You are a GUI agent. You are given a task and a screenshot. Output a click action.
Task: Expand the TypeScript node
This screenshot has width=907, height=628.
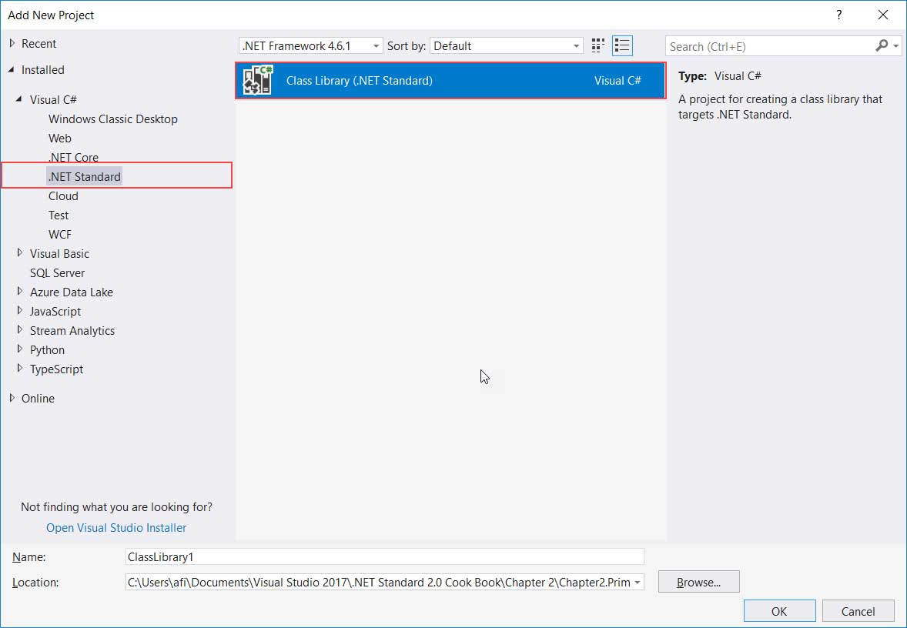coord(20,369)
